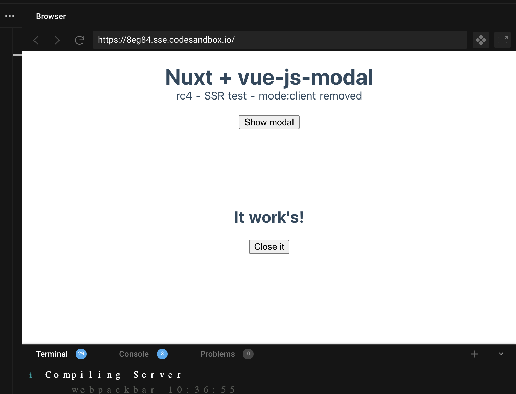Add a new terminal with plus icon
Screen dimensions: 516x394
(475, 354)
